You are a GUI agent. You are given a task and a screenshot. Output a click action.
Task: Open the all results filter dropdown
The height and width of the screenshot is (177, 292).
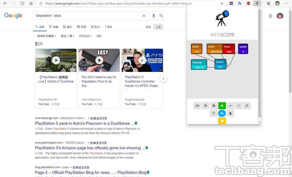(x=85, y=36)
